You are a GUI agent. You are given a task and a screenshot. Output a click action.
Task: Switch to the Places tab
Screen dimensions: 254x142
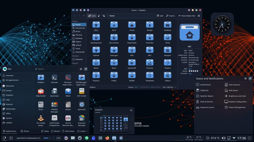(x=25, y=131)
